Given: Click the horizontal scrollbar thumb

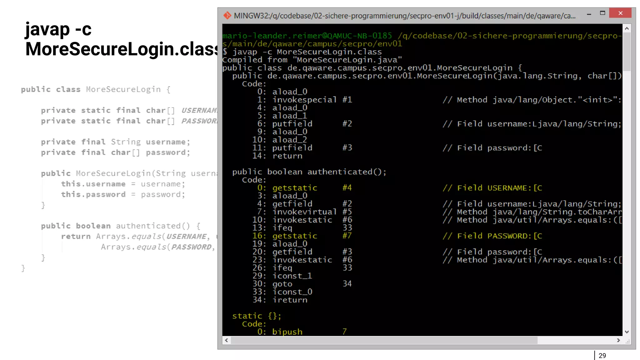Looking at the screenshot, I should pos(384,340).
